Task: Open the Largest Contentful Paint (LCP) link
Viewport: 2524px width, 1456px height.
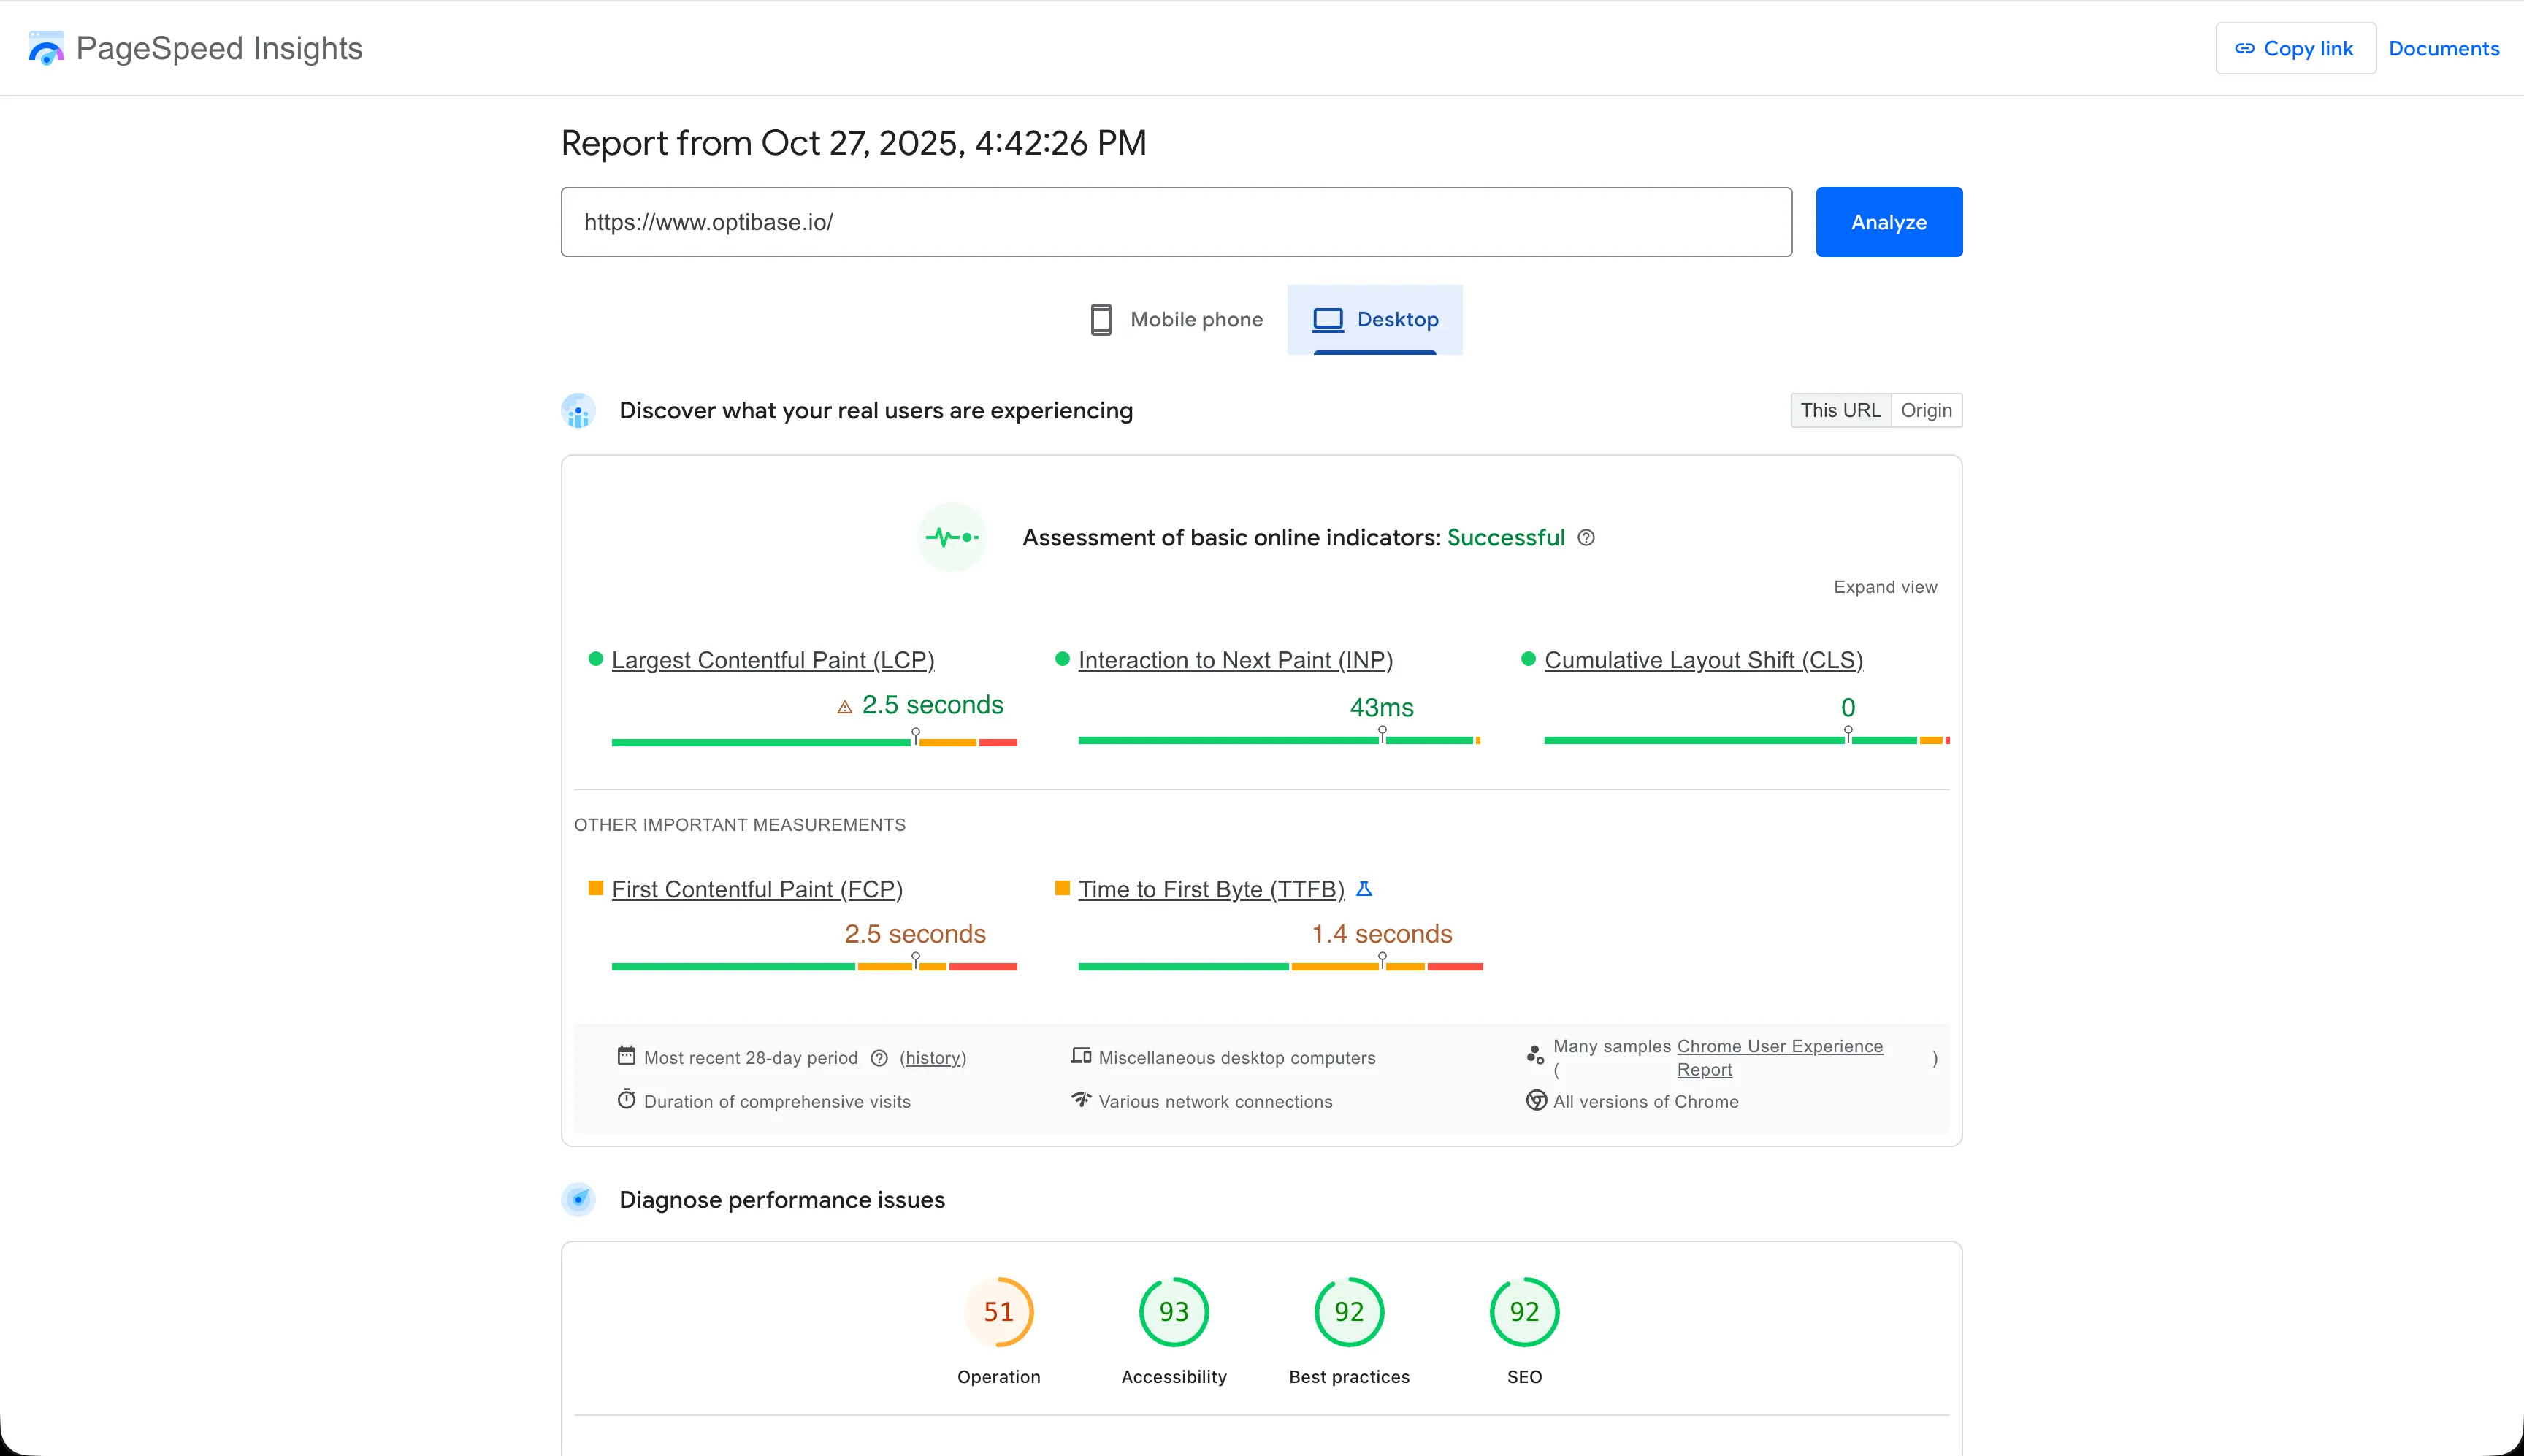Action: [772, 660]
